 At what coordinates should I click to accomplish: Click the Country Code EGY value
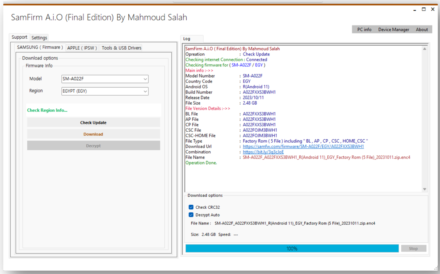pos(247,81)
